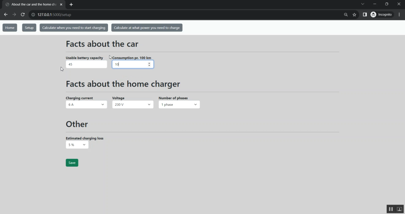405x214 pixels.
Task: Click Calculate when you need to start charging
Action: point(74,28)
